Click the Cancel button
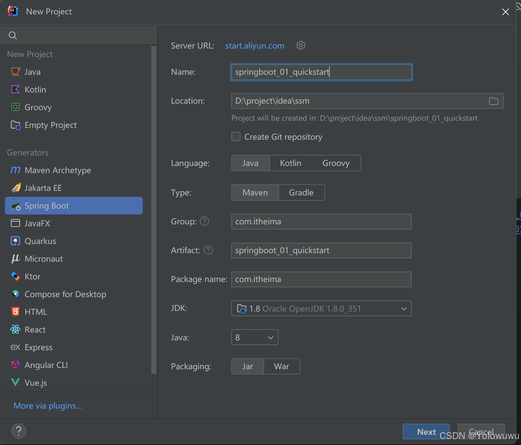Viewport: 521px width, 445px height. pyautogui.click(x=481, y=432)
